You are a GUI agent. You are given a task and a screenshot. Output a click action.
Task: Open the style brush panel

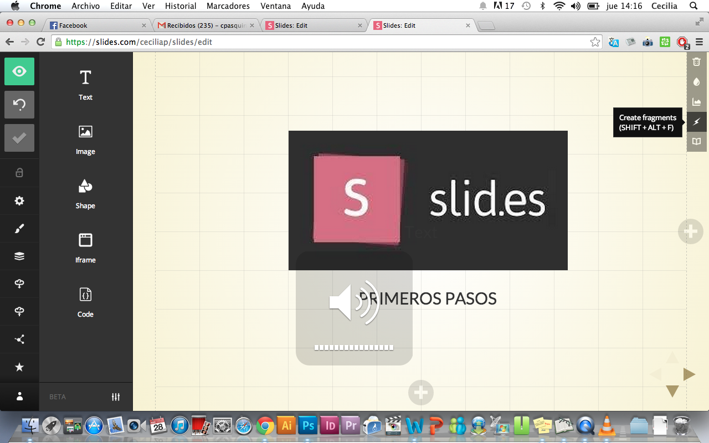19,228
